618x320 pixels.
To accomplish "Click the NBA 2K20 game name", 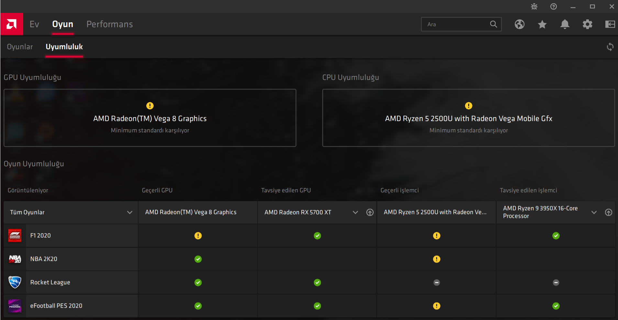I will (x=44, y=259).
